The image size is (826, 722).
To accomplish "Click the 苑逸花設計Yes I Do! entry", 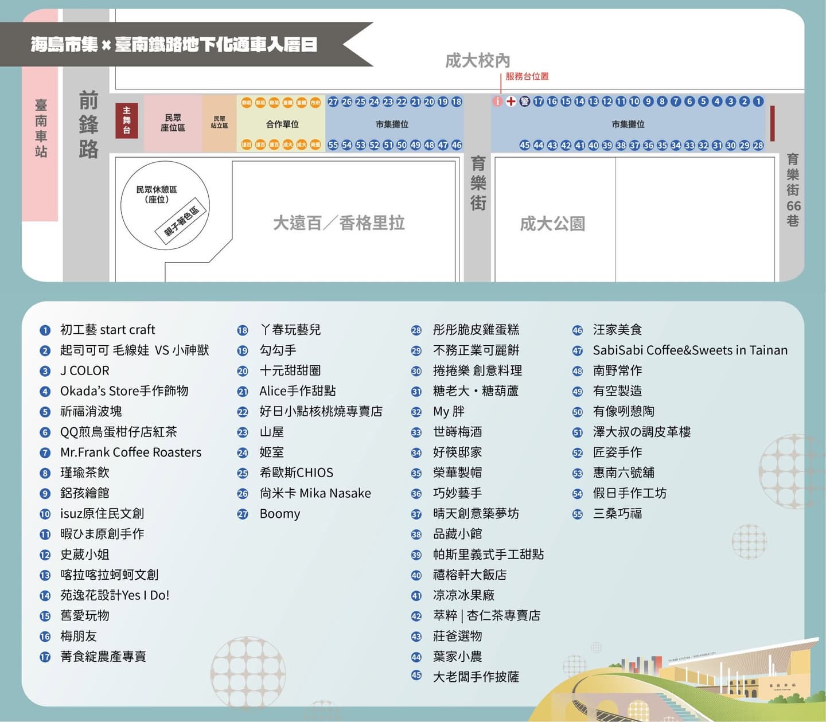I will 115,595.
